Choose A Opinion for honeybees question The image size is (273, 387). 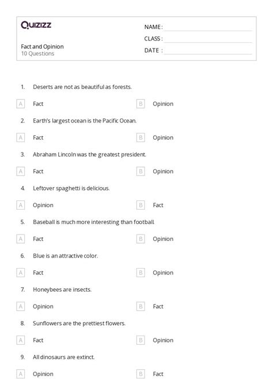(x=21, y=307)
